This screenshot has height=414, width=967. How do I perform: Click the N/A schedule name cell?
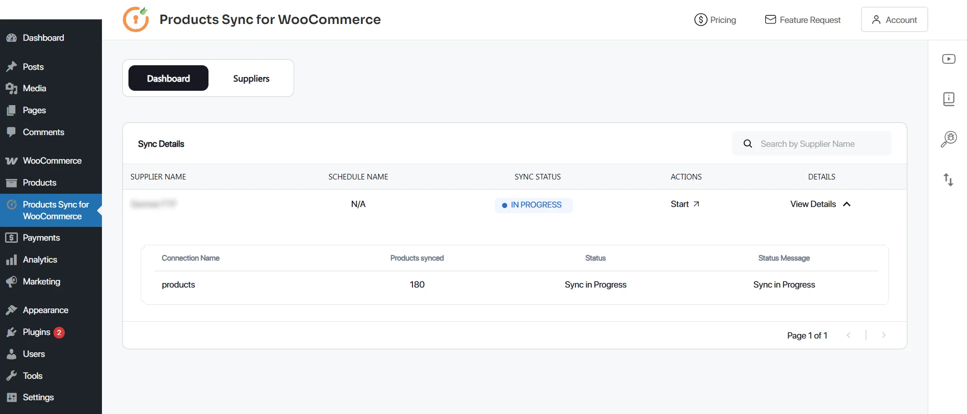[x=358, y=204]
